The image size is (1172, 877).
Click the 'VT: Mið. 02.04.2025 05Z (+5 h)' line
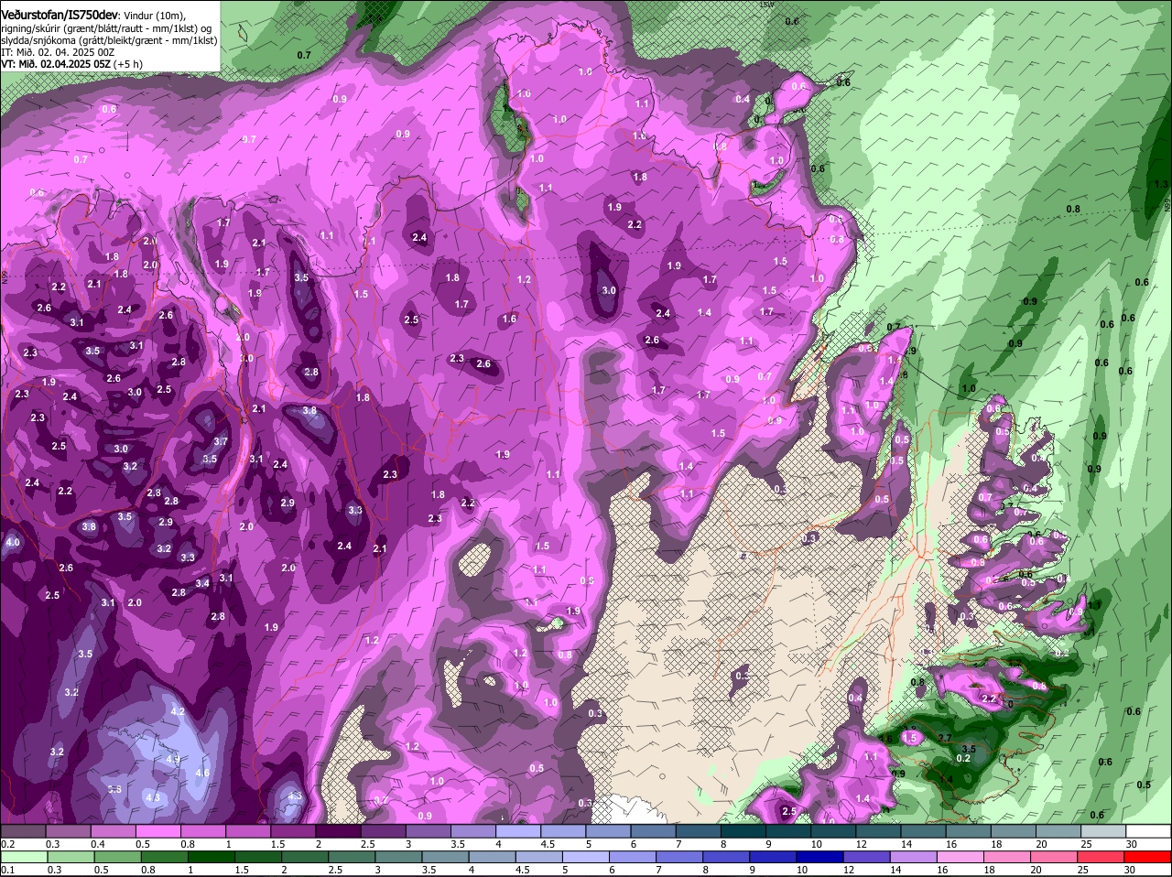[71, 65]
